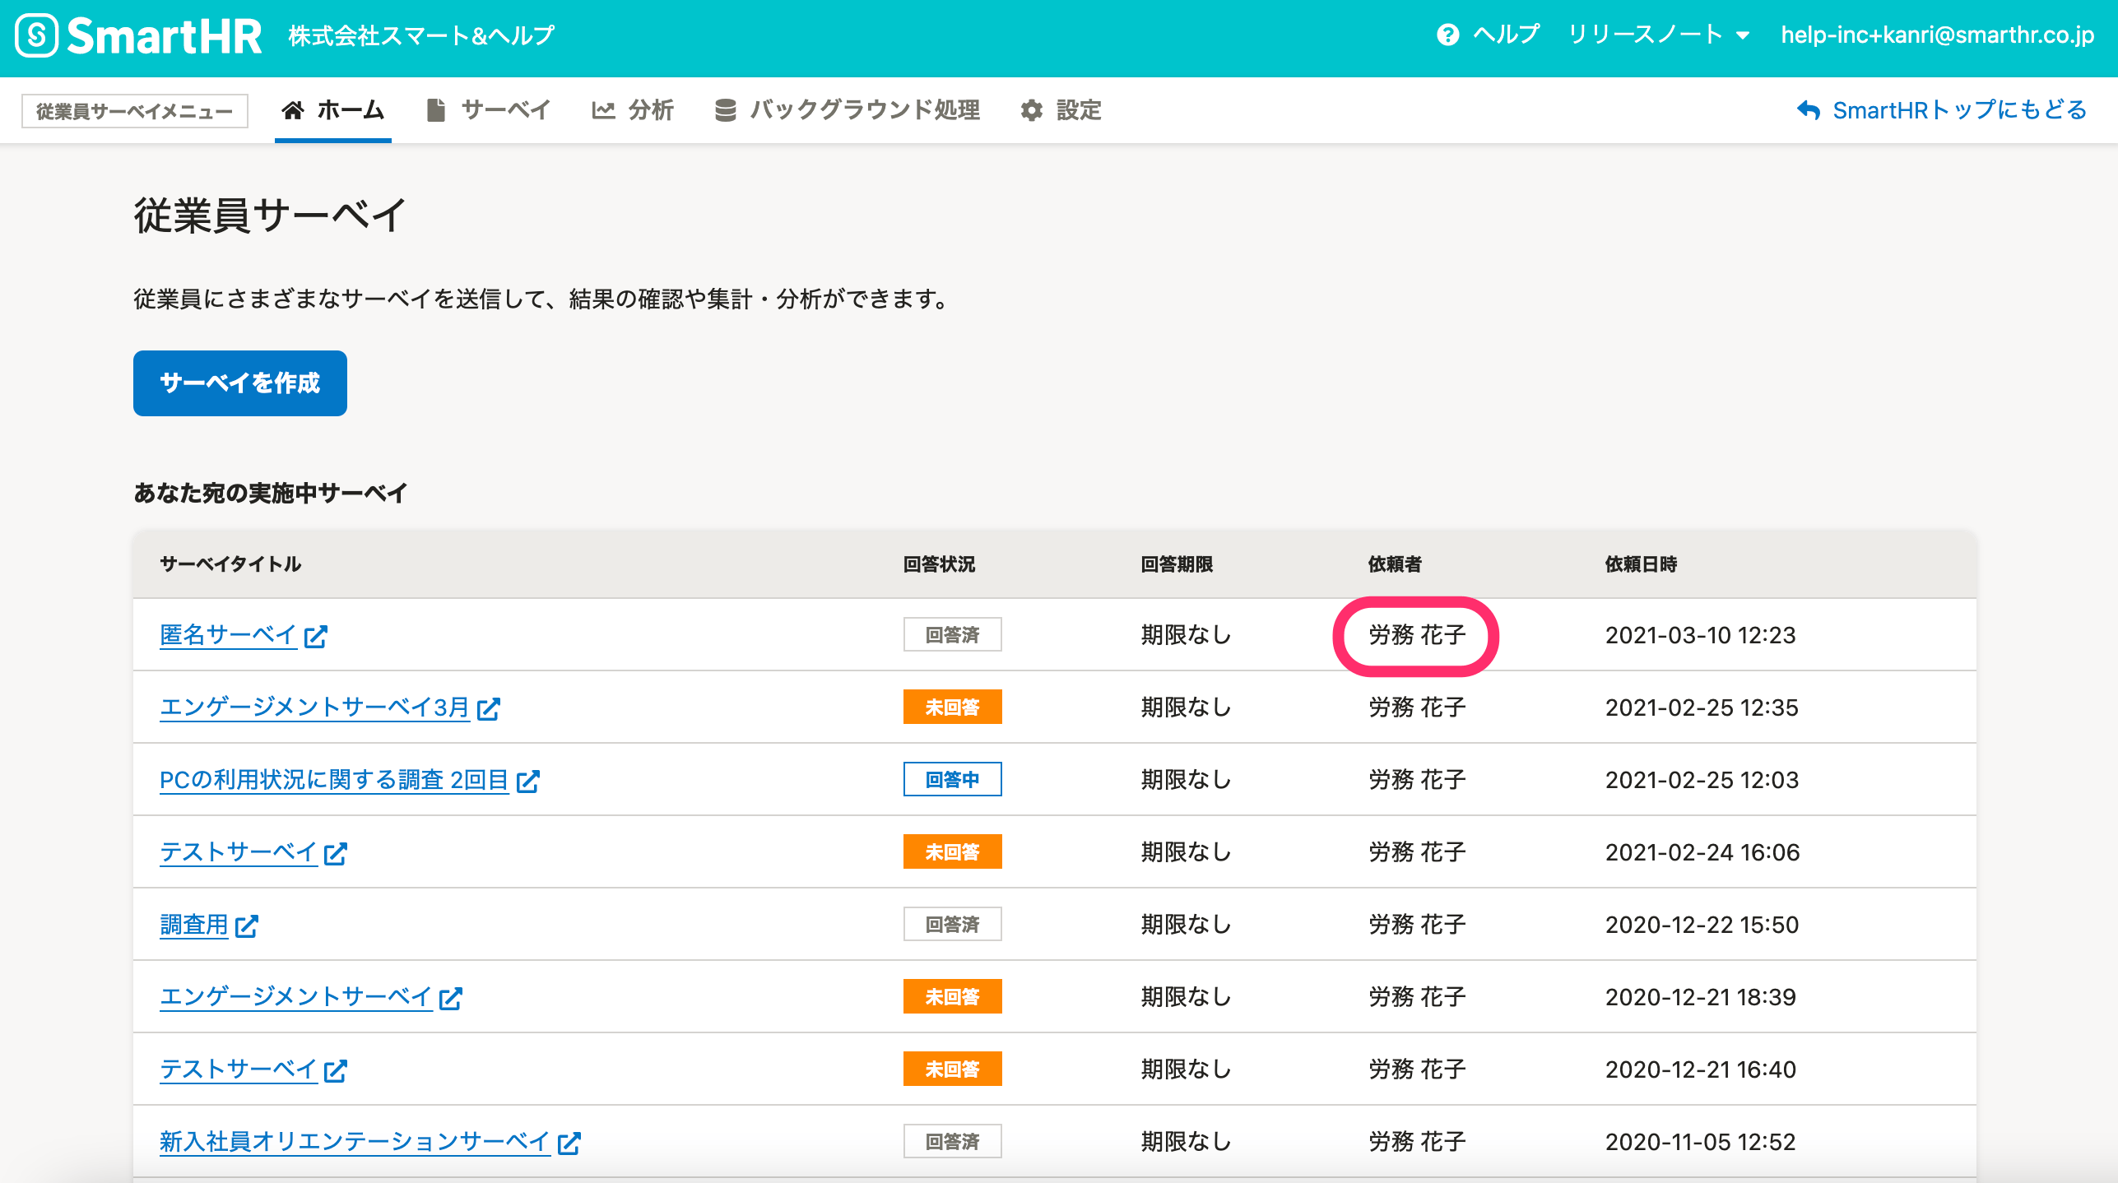Click the database icon beside バックグラウンド処理
2118x1183 pixels.
coord(725,109)
